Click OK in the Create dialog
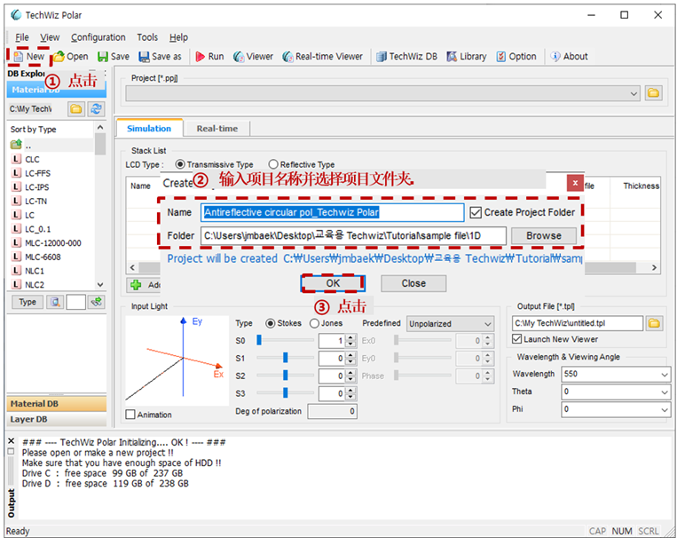The height and width of the screenshot is (538, 677). (x=333, y=283)
